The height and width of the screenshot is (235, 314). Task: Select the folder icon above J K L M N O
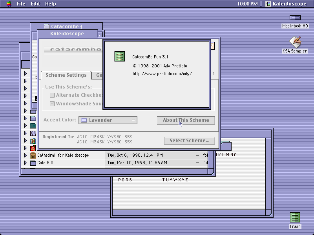(226, 146)
